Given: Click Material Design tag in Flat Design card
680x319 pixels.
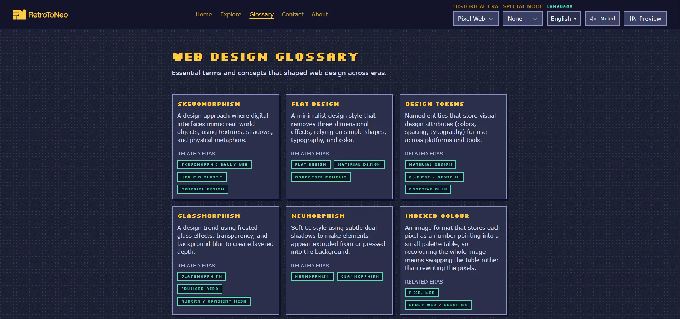Looking at the screenshot, I should pos(359,165).
